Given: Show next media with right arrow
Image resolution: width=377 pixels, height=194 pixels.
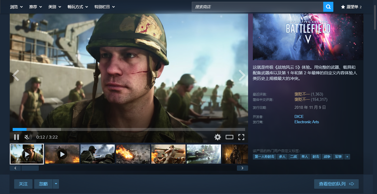Looking at the screenshot, I should pyautogui.click(x=242, y=75).
